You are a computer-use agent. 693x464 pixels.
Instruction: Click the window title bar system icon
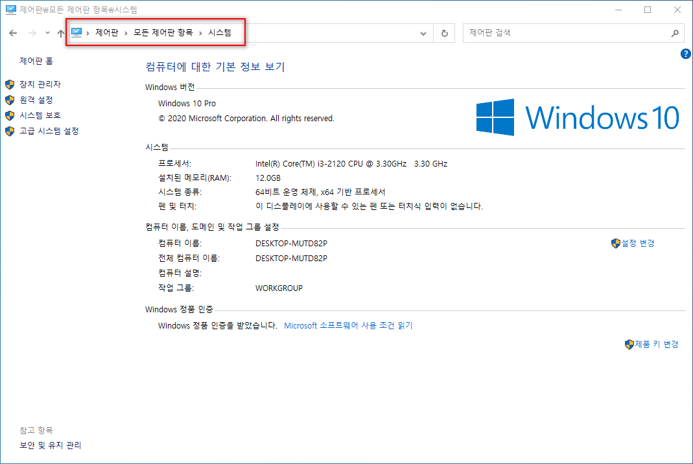11,10
